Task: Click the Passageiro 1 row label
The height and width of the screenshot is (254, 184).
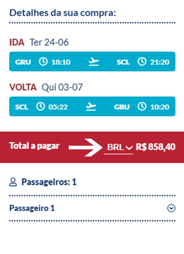Action: point(32,208)
